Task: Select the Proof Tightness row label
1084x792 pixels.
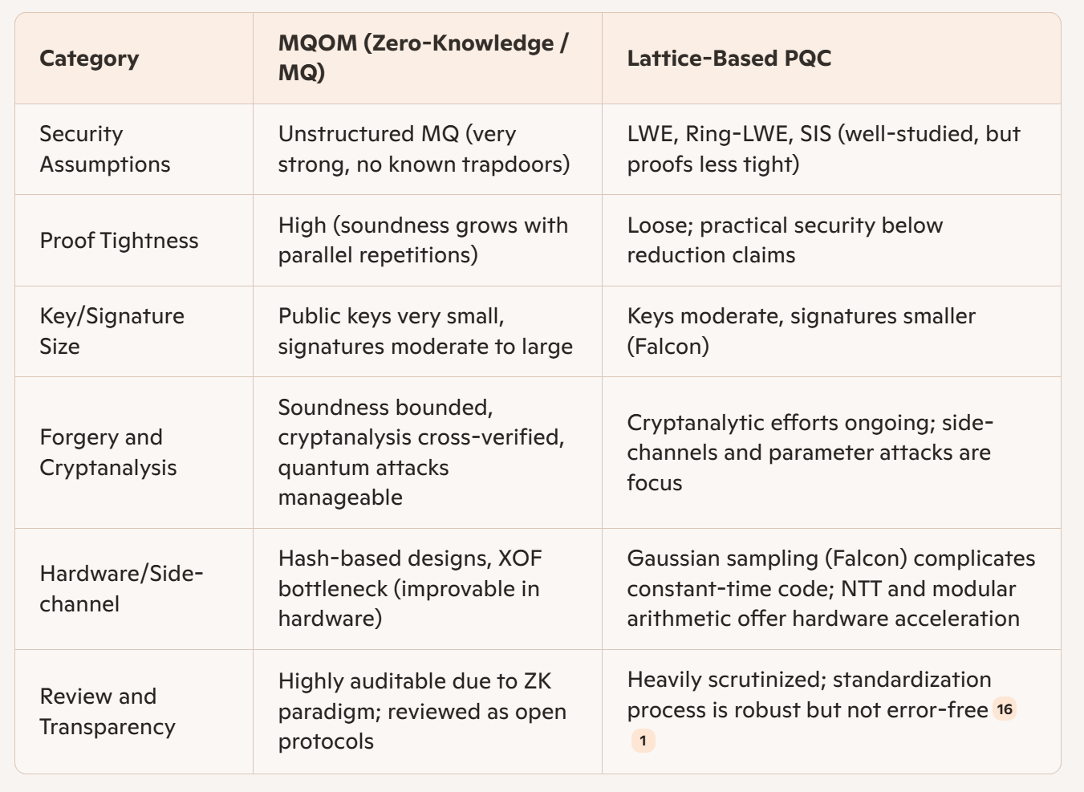Action: pyautogui.click(x=119, y=241)
